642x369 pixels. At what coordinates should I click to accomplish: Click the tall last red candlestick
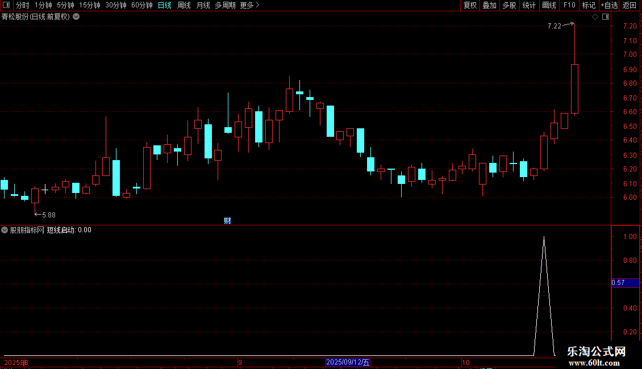click(574, 89)
